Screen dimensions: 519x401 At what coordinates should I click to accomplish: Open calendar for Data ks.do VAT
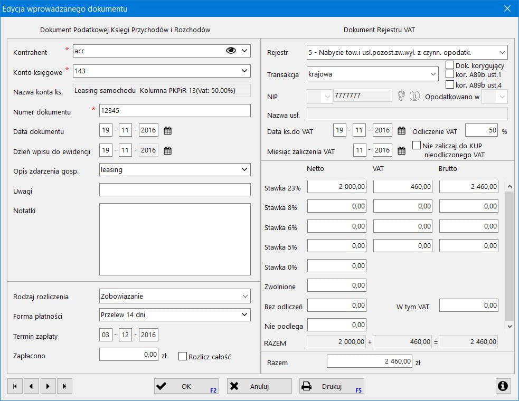click(401, 131)
